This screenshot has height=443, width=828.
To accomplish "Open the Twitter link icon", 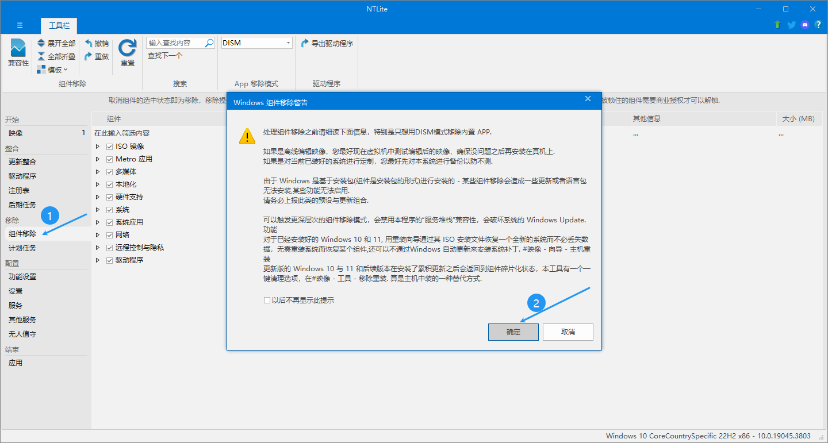I will tap(791, 25).
